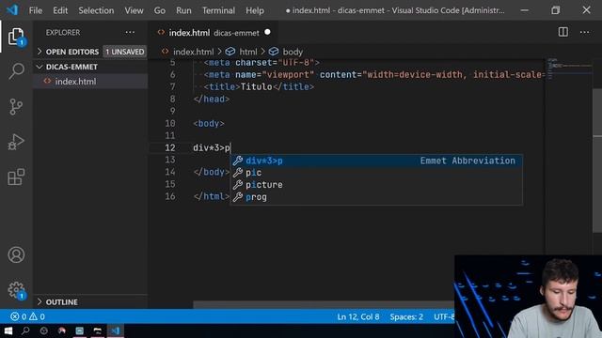Click body in the breadcrumb path
Image resolution: width=602 pixels, height=338 pixels.
(293, 52)
